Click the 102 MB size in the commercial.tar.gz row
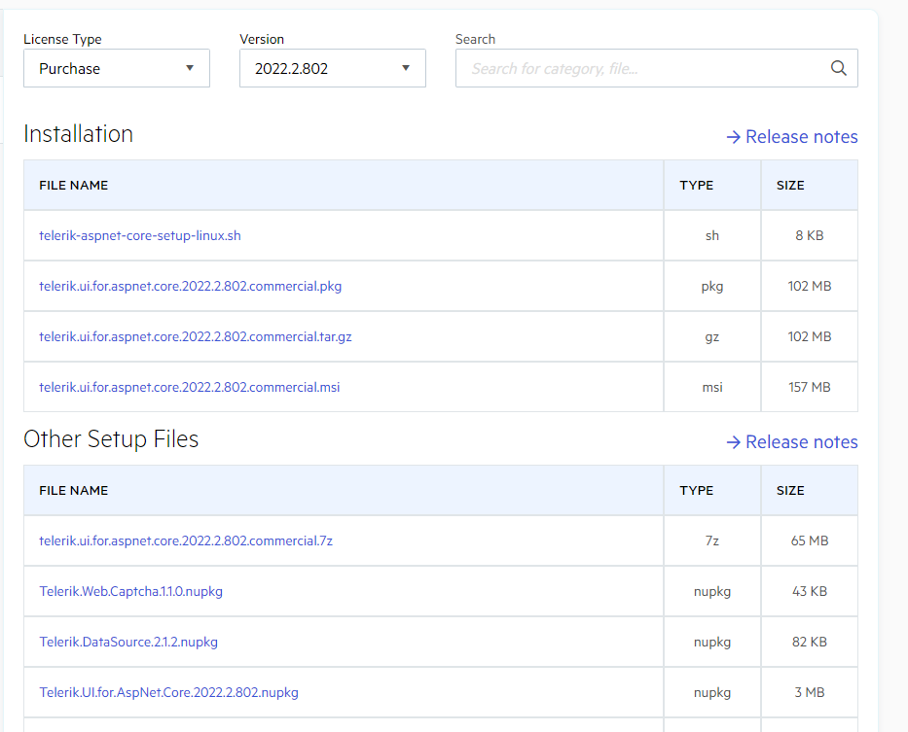908x732 pixels. [x=810, y=336]
